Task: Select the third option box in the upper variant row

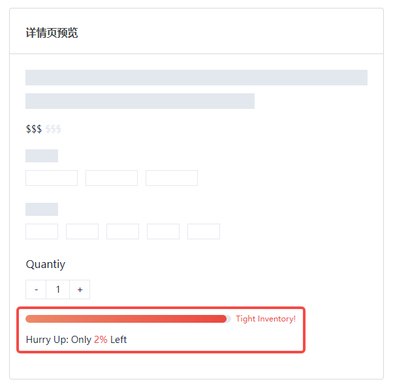Action: pyautogui.click(x=172, y=178)
